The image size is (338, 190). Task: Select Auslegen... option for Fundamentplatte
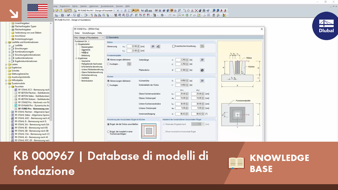pos(108,64)
